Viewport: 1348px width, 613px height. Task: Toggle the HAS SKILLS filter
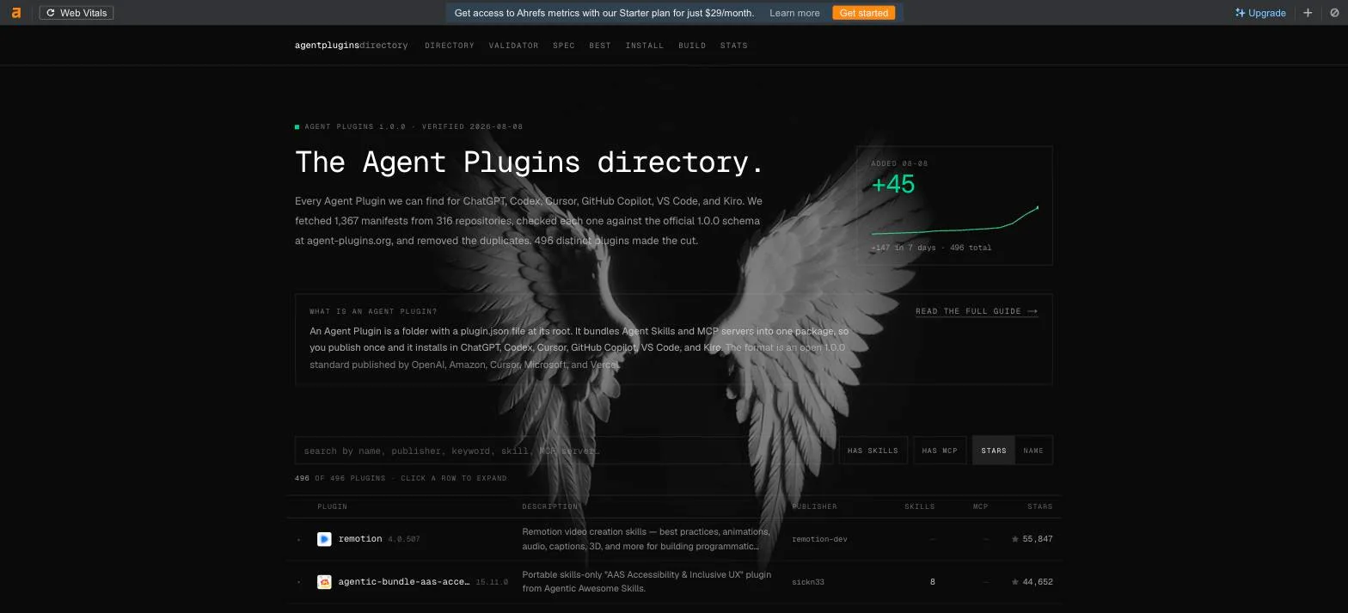point(873,451)
